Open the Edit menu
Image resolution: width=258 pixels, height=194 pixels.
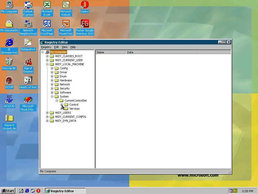tap(56, 47)
